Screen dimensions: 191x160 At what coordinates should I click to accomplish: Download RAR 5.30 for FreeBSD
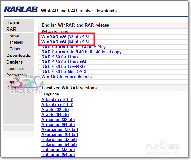coord(63,67)
